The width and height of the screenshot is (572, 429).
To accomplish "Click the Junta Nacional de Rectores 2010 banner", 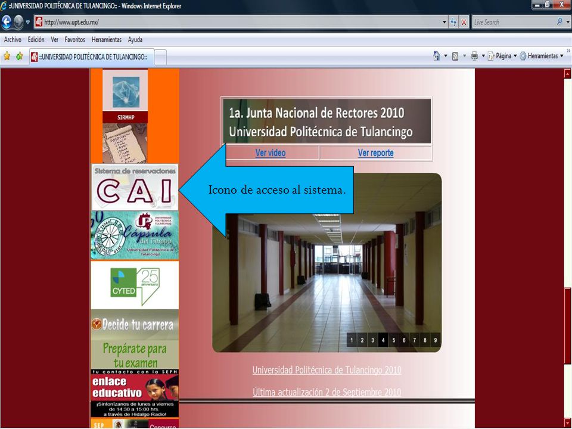I will coord(327,122).
